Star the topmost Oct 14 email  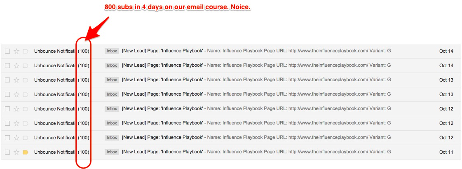click(16, 51)
